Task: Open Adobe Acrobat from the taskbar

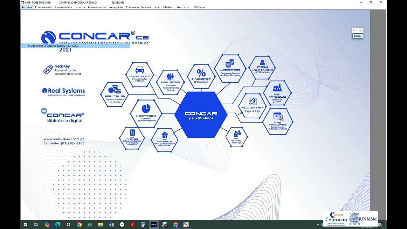Action: click(133, 225)
